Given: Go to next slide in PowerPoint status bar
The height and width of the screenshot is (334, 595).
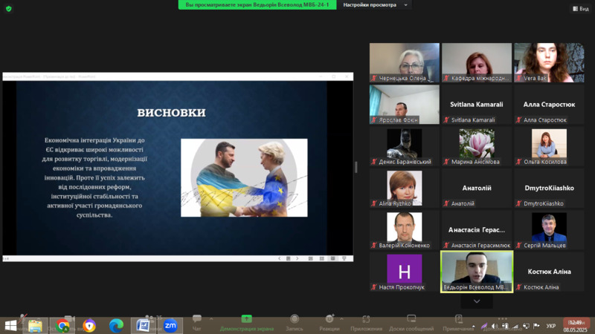Looking at the screenshot, I should (x=297, y=258).
